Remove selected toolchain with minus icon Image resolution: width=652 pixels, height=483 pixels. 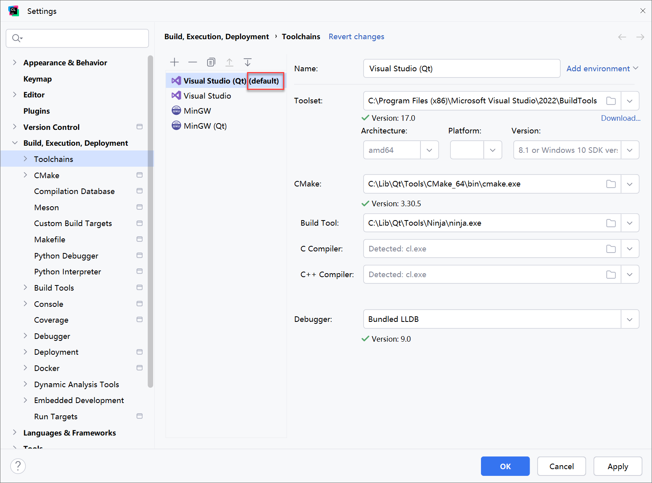193,62
